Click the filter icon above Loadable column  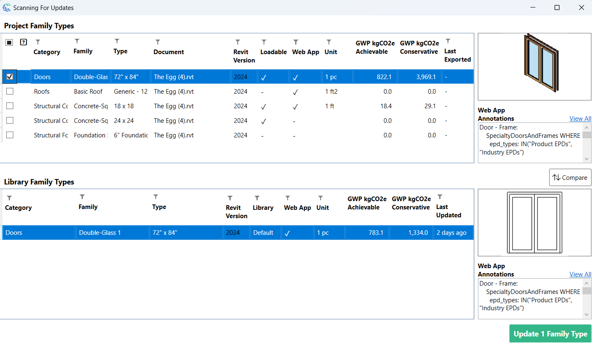click(264, 42)
